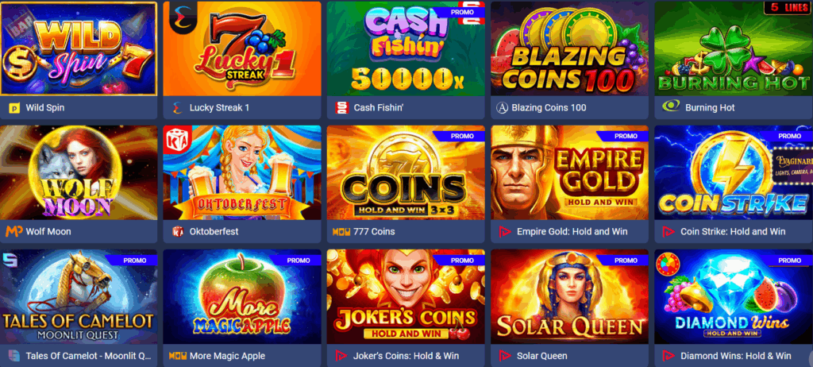The height and width of the screenshot is (367, 813).
Task: Click the red play icon beside Solar Queen
Action: point(504,356)
